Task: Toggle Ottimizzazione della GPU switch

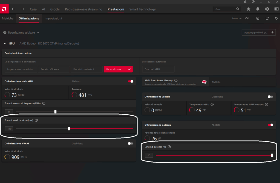Action: pyautogui.click(x=130, y=82)
